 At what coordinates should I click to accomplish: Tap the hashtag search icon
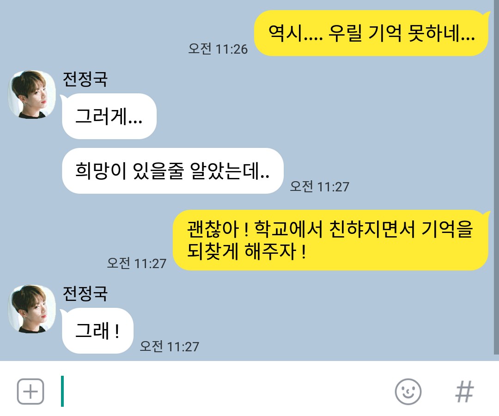[x=464, y=392]
